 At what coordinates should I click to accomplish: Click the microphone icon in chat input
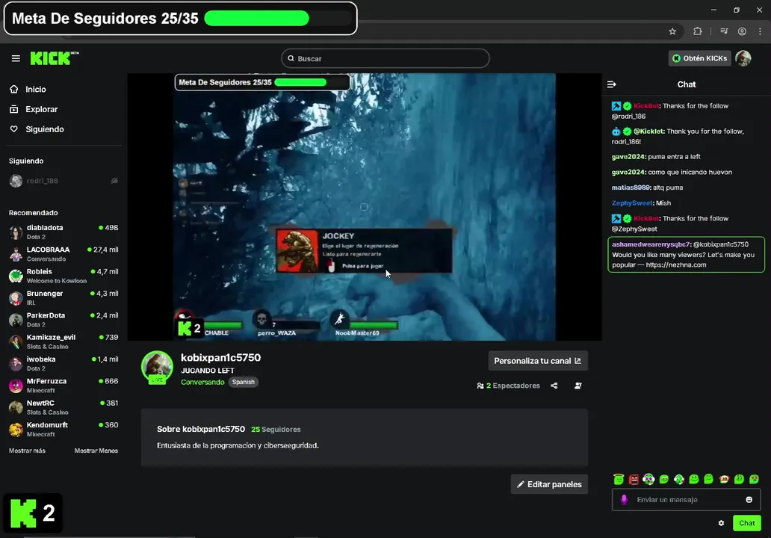point(624,500)
